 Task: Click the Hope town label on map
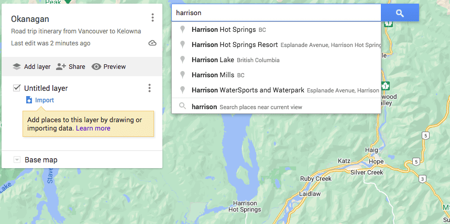point(376,162)
